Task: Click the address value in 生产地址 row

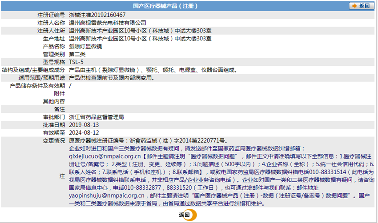Action: point(140,39)
